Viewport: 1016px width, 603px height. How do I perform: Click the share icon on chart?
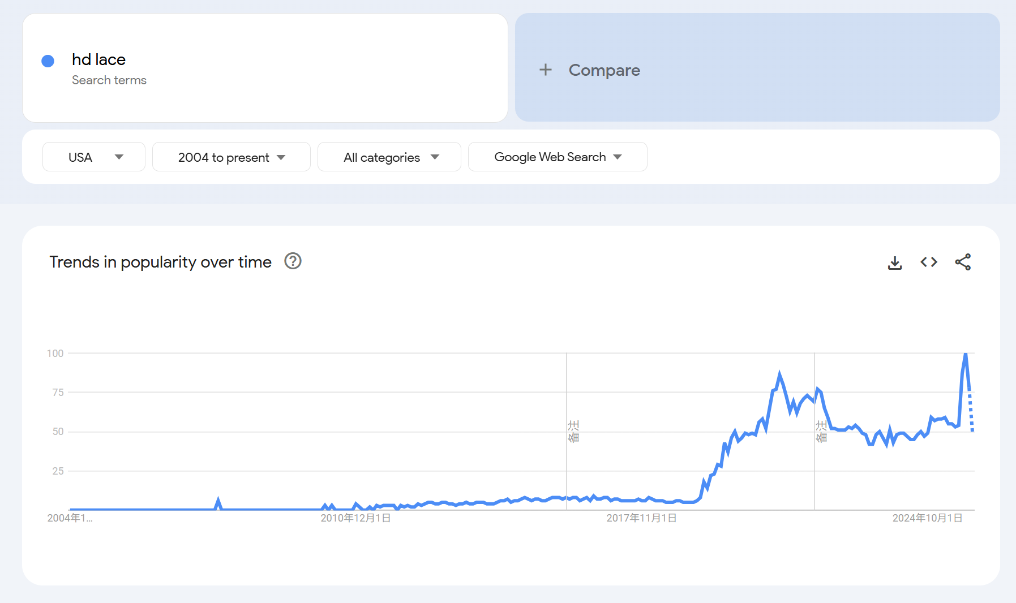(x=963, y=262)
